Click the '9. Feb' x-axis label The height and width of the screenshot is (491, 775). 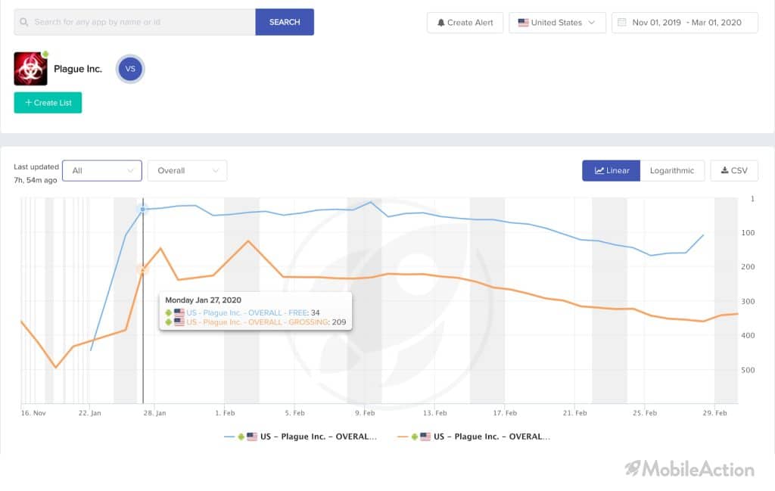pyautogui.click(x=365, y=413)
